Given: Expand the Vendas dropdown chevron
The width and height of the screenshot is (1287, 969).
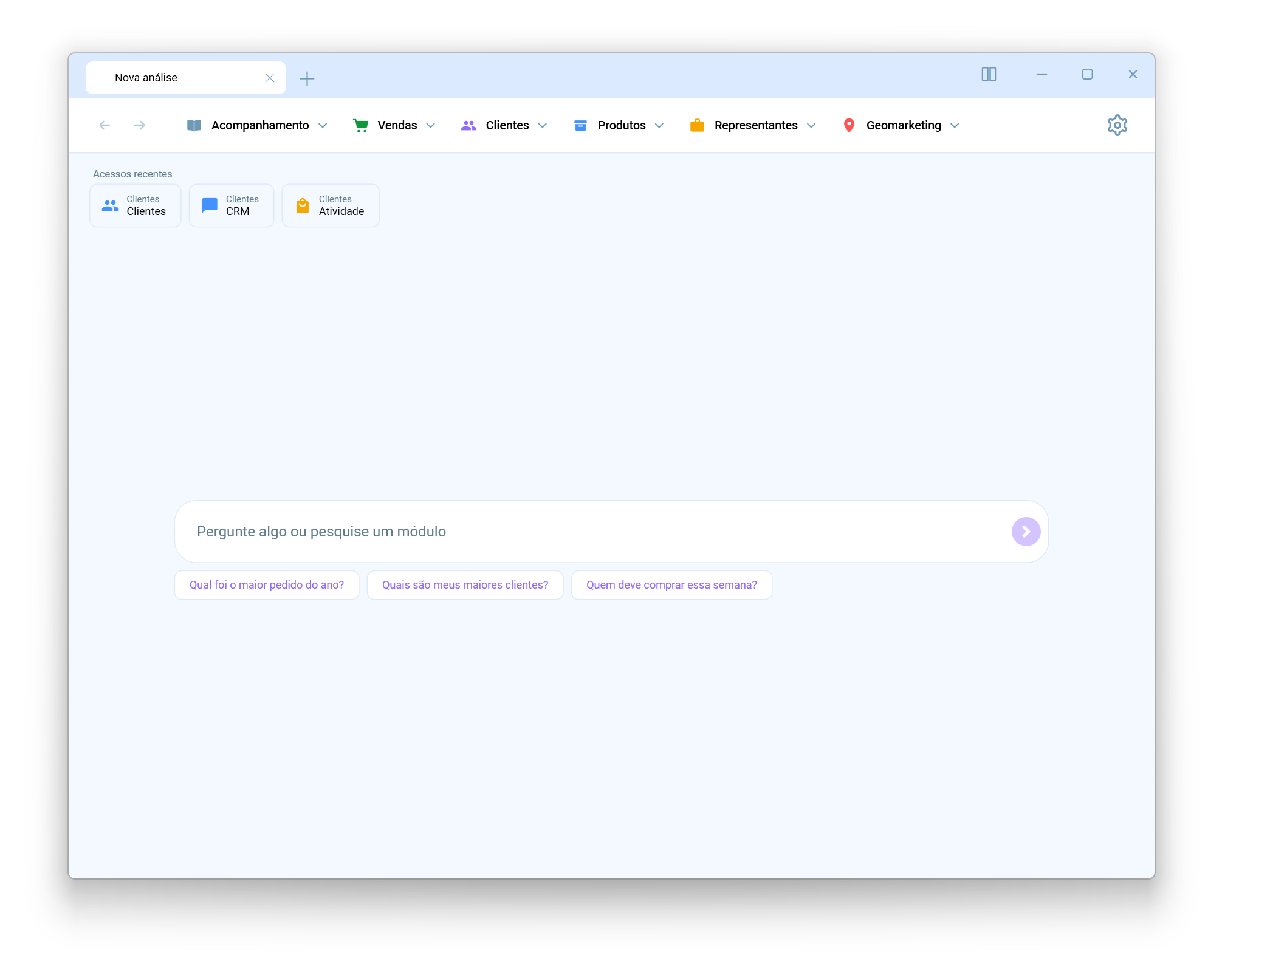Looking at the screenshot, I should 431,126.
